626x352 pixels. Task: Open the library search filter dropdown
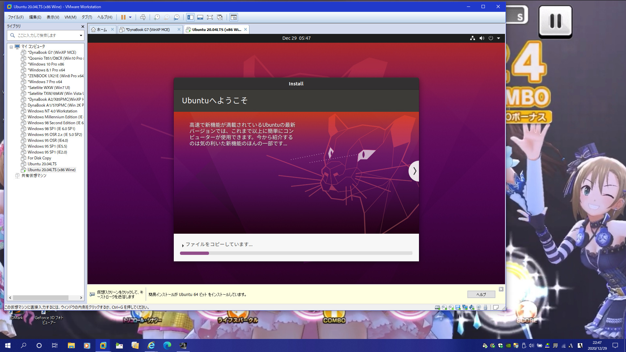click(81, 35)
